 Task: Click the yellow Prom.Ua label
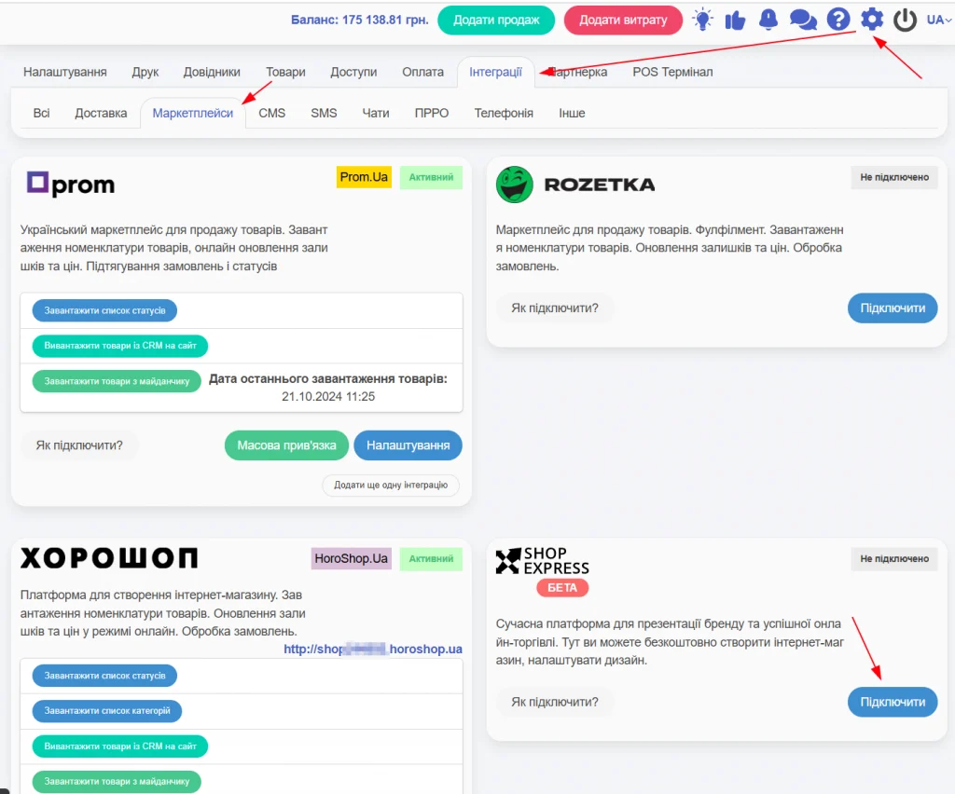364,177
